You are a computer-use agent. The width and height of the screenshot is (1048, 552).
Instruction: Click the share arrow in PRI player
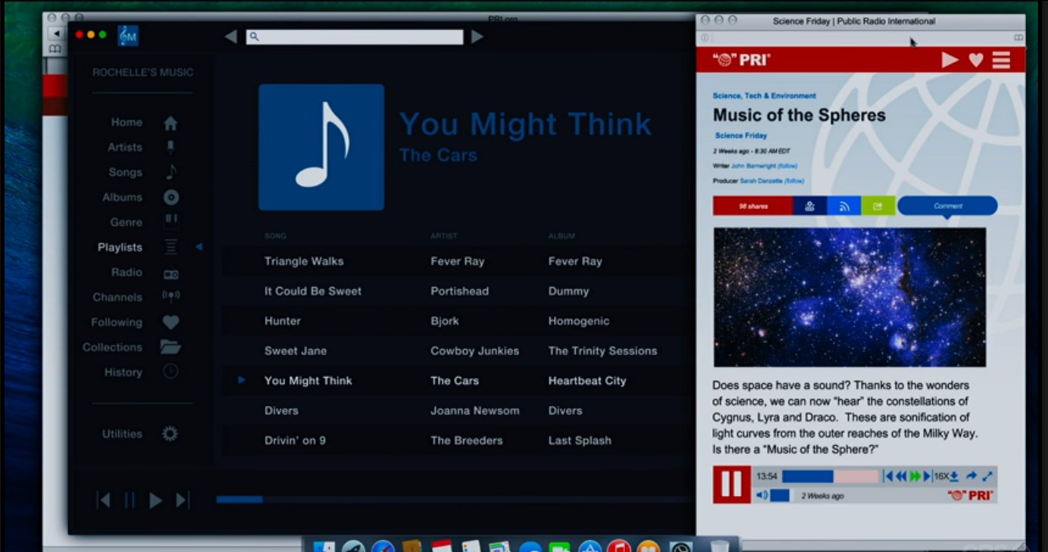pyautogui.click(x=971, y=476)
